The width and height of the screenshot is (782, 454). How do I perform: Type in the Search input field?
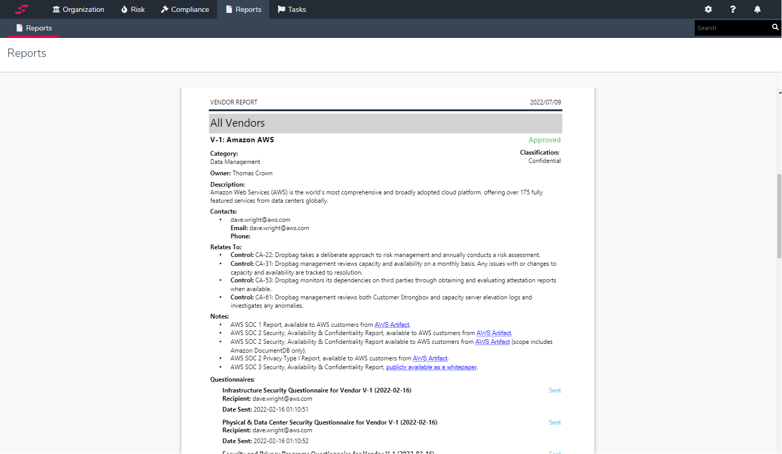pyautogui.click(x=731, y=28)
